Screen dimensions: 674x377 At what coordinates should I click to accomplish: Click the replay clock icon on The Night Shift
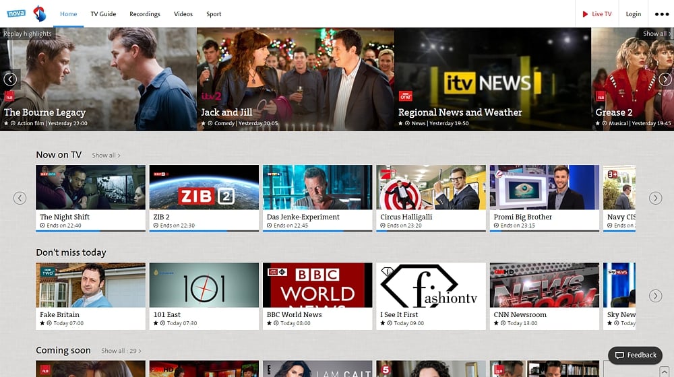click(42, 226)
